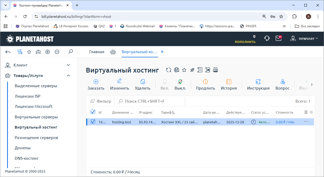The width and height of the screenshot is (324, 177).
Task: Open Продлить to renew the service
Action: pos(205,82)
